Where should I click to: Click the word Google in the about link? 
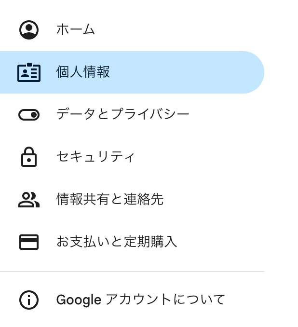[x=79, y=300]
